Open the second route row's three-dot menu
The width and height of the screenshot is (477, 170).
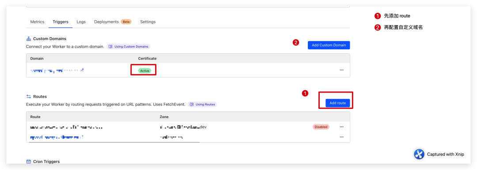pyautogui.click(x=341, y=137)
